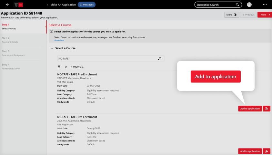
Task: Open the user profile avatar
Action: 249,5
